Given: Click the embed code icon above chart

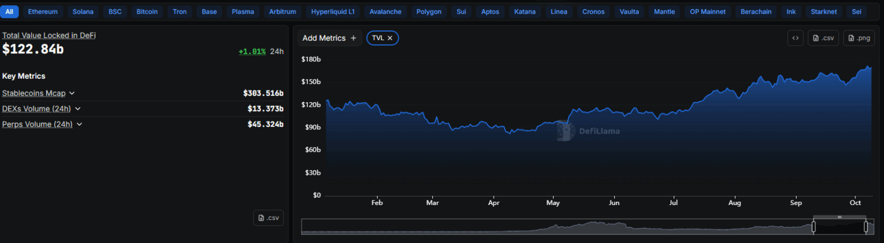Looking at the screenshot, I should point(795,38).
